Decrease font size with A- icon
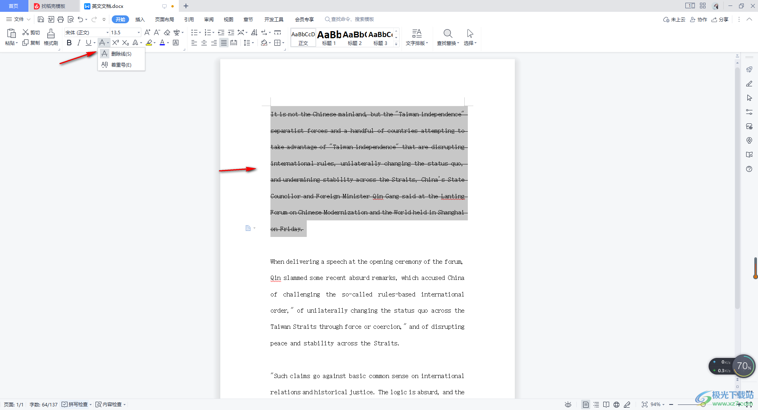758x410 pixels. coord(157,32)
